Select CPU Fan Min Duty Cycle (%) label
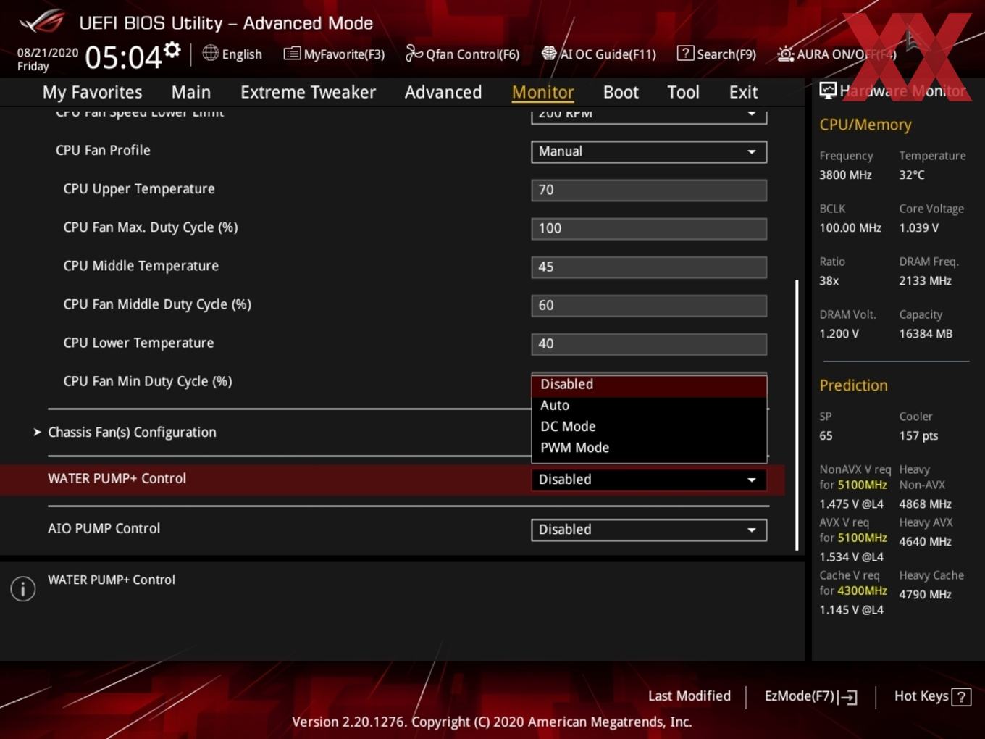 point(148,381)
